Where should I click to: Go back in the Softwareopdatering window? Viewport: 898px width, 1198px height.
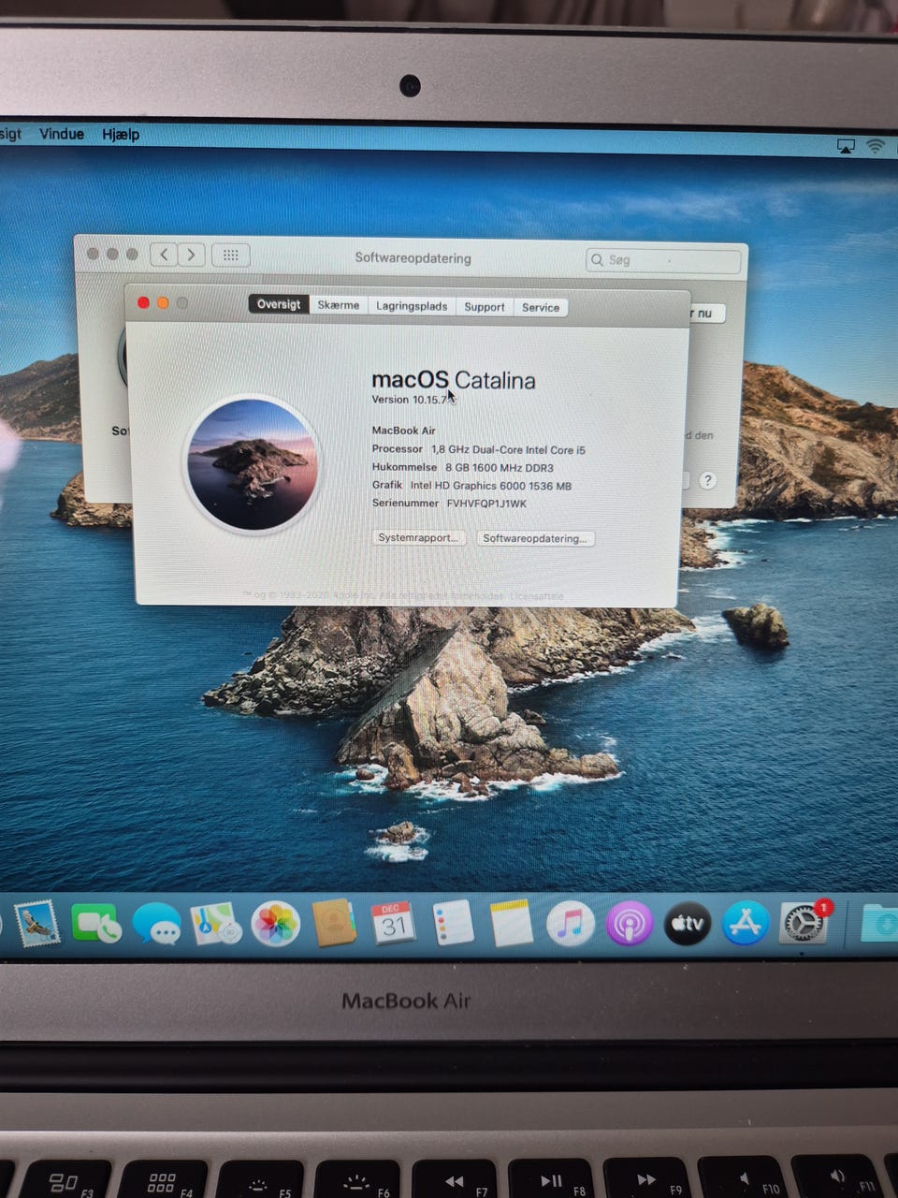[x=164, y=254]
